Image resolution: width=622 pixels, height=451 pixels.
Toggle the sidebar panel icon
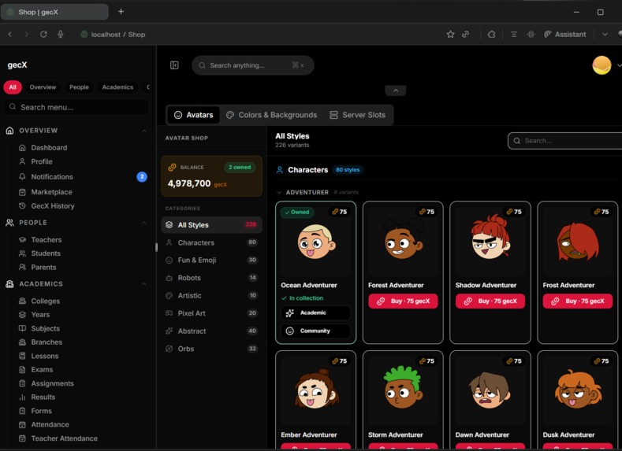pos(174,65)
